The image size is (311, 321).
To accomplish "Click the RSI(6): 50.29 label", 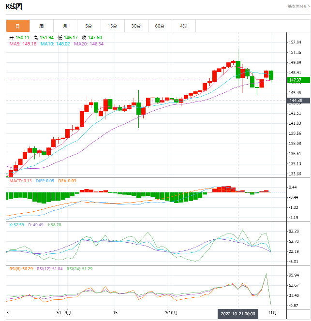I will [21, 269].
